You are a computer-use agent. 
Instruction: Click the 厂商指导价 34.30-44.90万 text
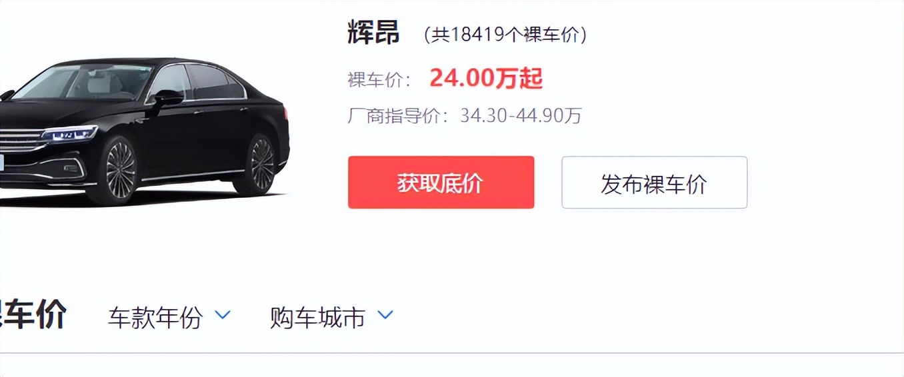click(x=465, y=116)
